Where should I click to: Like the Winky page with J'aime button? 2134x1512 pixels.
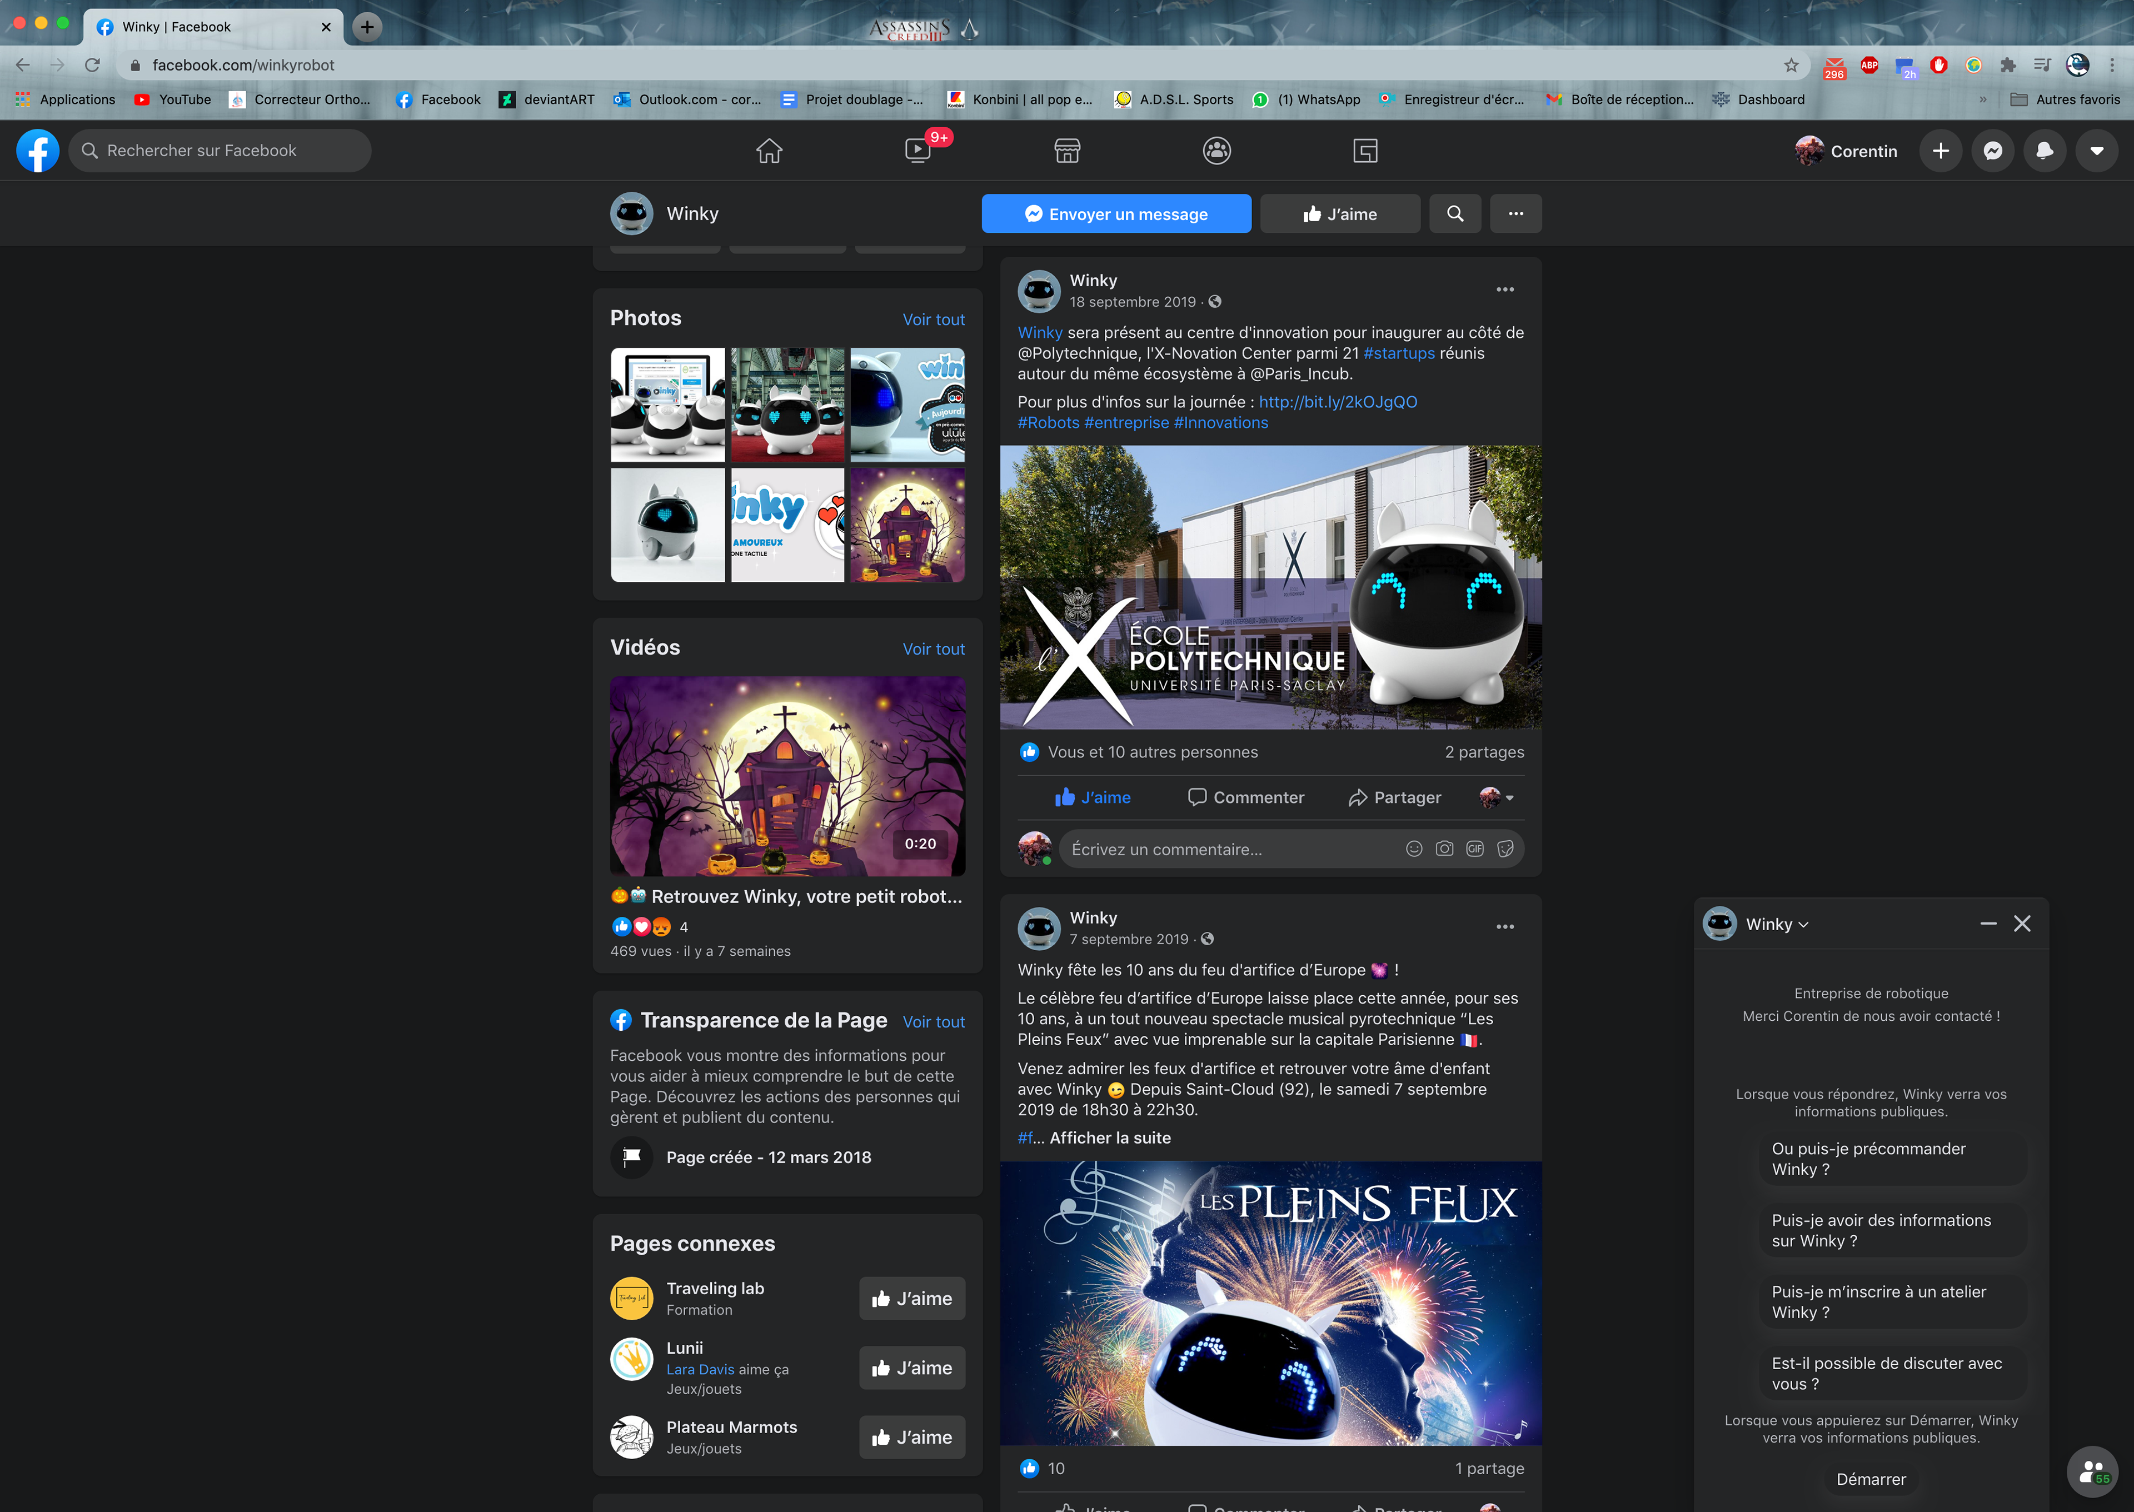click(x=1340, y=214)
